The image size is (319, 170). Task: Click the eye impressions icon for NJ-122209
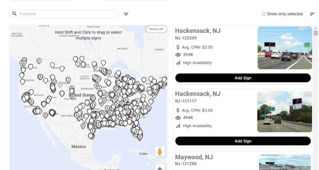point(178,55)
